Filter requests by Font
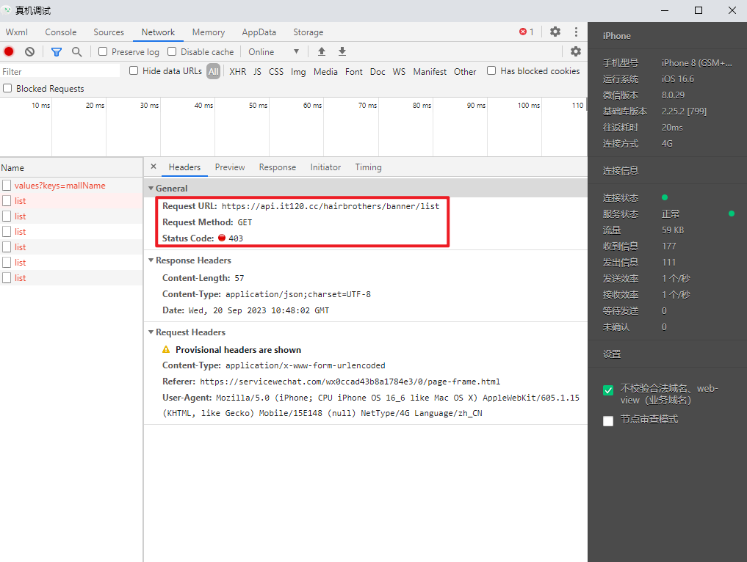747x562 pixels. pyautogui.click(x=354, y=71)
